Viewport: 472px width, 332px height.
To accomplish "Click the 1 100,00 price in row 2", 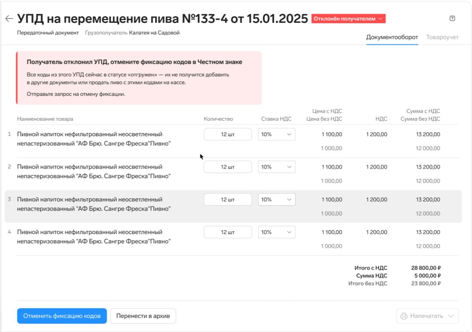I will pos(332,167).
